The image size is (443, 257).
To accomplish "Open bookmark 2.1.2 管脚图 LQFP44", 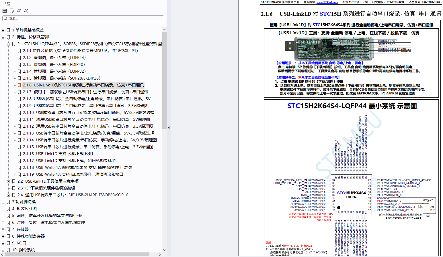I will 54,58.
